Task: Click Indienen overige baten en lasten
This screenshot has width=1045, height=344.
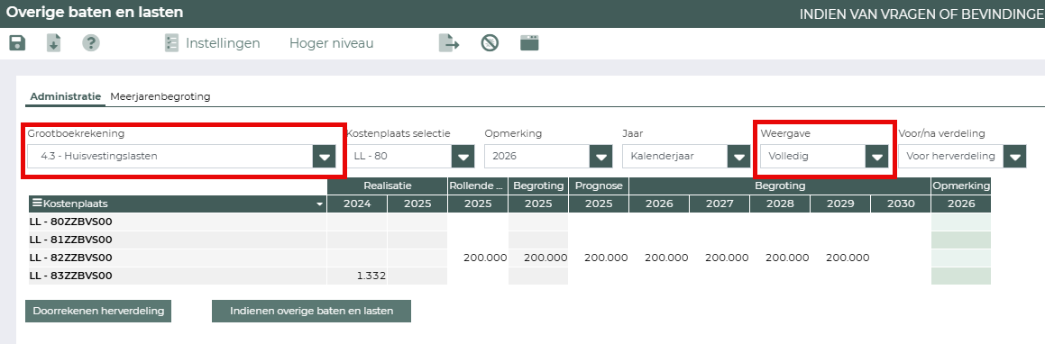Action: pos(311,311)
